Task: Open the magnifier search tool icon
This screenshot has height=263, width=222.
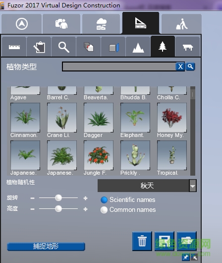Action: [64, 47]
